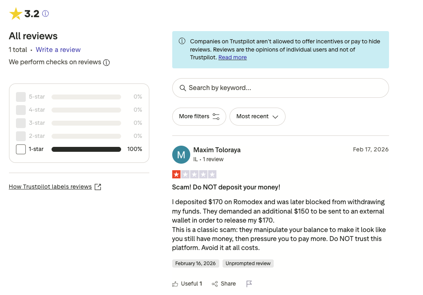Screen dimensions: 423x295
Task: Toggle the 3-star filter checkbox
Action: click(21, 123)
